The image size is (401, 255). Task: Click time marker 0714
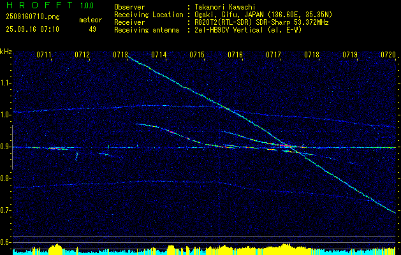(x=159, y=54)
